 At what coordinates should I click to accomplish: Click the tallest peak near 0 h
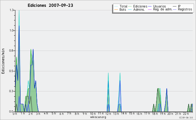[x=19, y=11]
